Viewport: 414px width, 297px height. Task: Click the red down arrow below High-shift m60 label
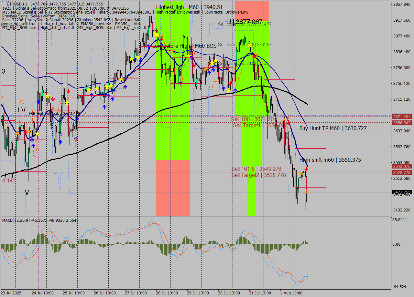click(306, 169)
